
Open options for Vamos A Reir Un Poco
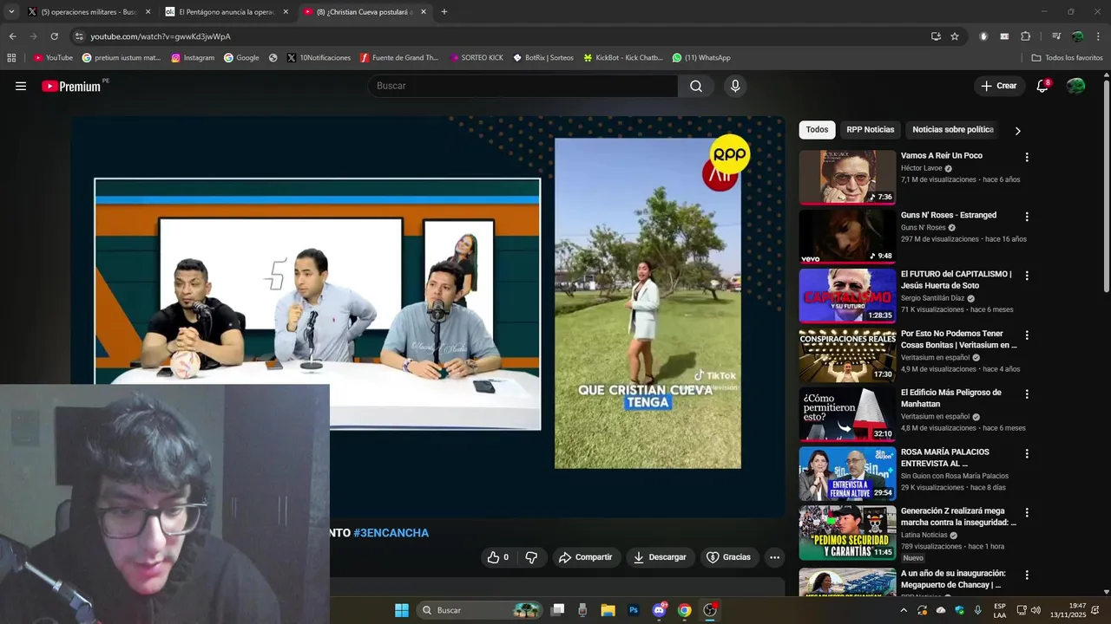pyautogui.click(x=1027, y=158)
